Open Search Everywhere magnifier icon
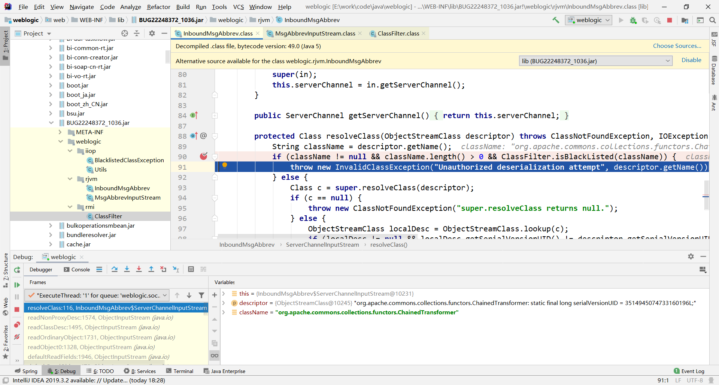The height and width of the screenshot is (385, 719). 713,20
